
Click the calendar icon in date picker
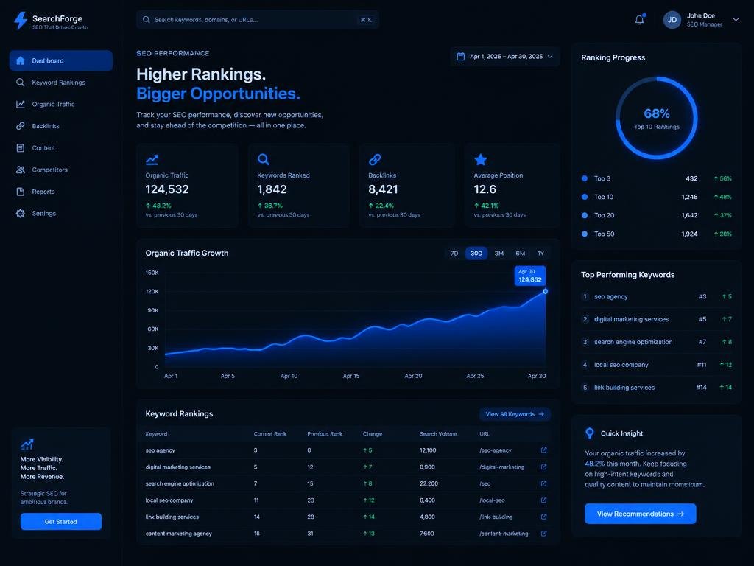click(x=461, y=56)
